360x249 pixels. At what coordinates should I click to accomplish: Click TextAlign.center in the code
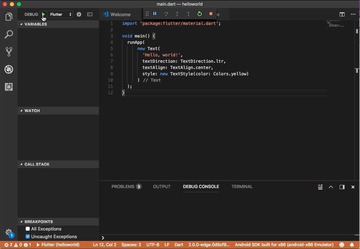pyautogui.click(x=190, y=68)
